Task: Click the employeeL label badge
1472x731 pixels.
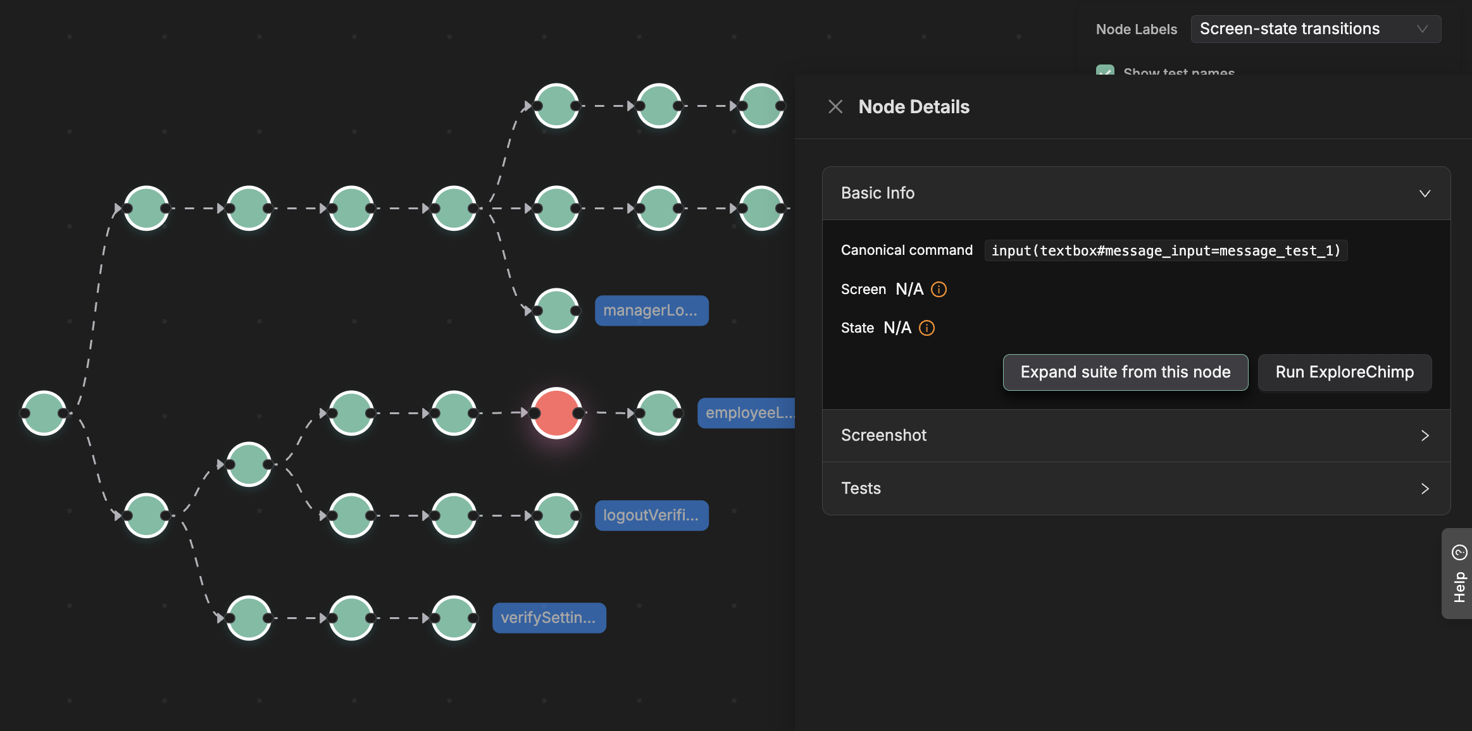Action: (747, 413)
